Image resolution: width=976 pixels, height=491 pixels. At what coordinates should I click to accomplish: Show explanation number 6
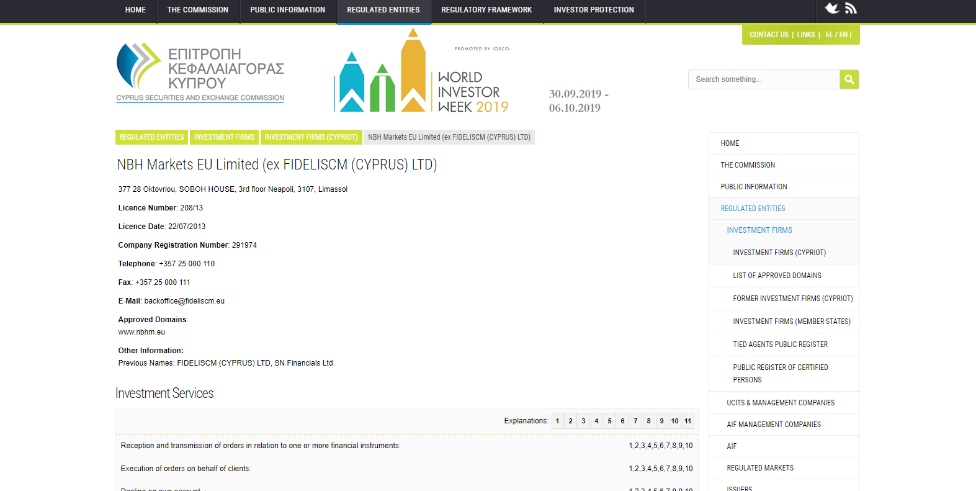point(623,421)
